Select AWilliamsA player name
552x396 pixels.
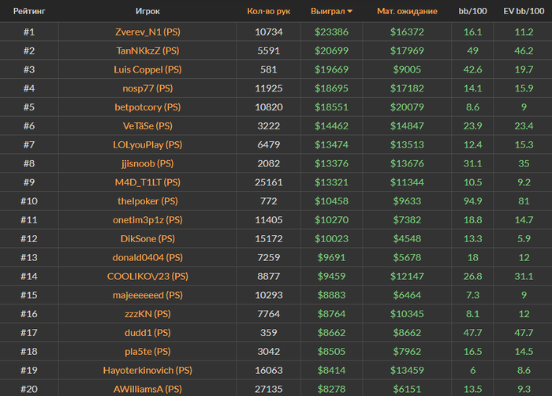click(147, 389)
